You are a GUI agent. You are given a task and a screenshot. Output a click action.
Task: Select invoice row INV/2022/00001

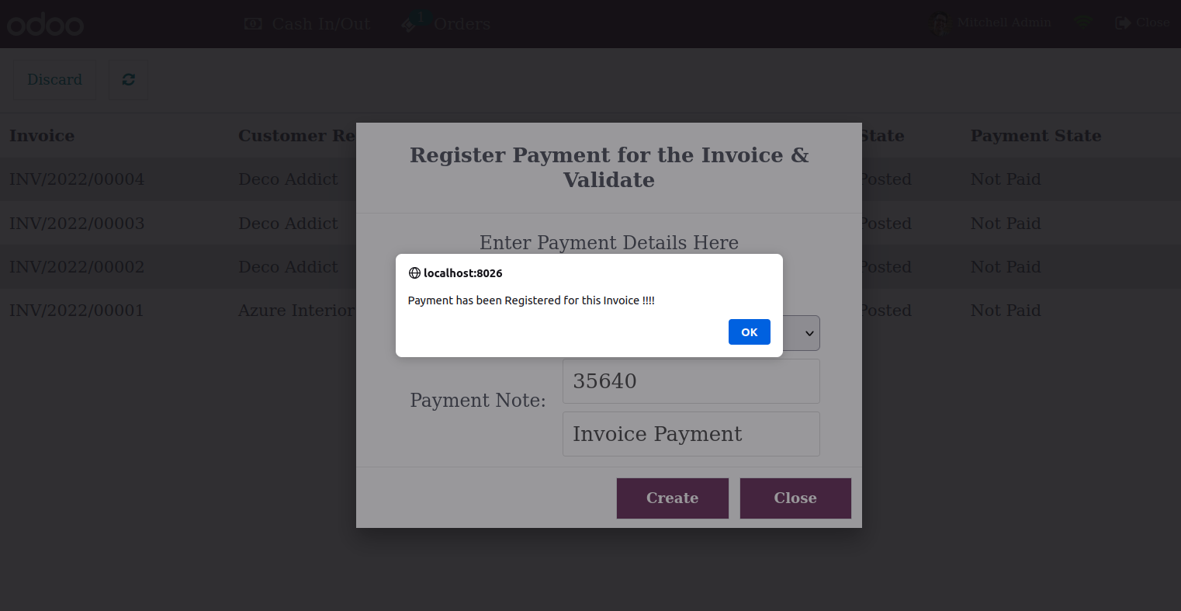click(x=590, y=311)
